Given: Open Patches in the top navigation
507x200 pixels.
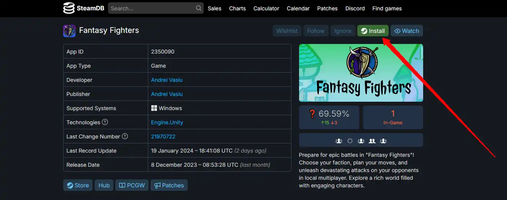Looking at the screenshot, I should [x=327, y=8].
